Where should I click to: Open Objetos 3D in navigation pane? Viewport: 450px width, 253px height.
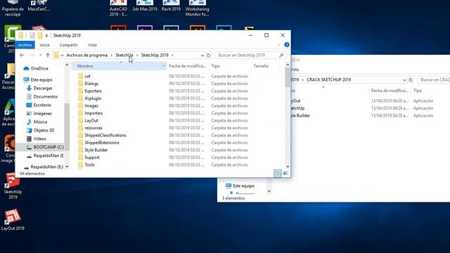(x=44, y=130)
